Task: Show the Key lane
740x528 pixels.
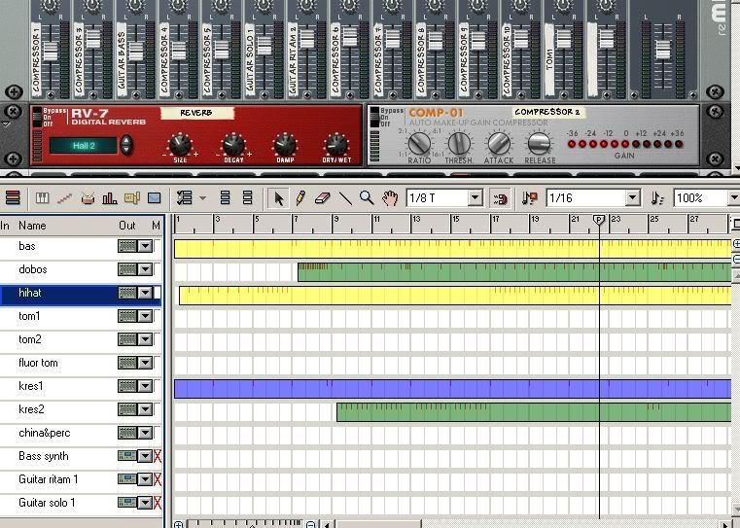Action: [x=42, y=198]
